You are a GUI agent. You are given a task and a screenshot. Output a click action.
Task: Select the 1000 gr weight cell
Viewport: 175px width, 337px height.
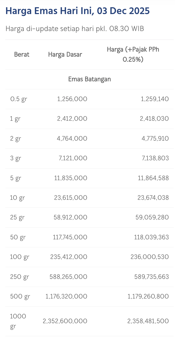[x=18, y=321]
